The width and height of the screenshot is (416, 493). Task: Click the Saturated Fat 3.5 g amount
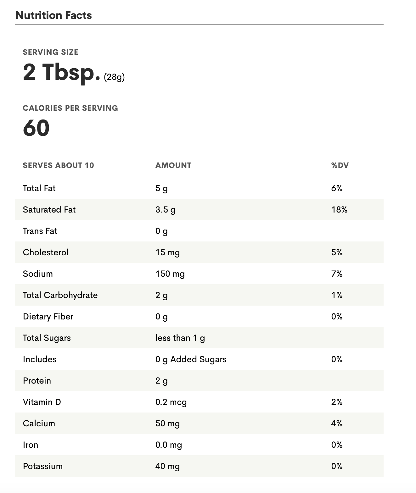[165, 210]
